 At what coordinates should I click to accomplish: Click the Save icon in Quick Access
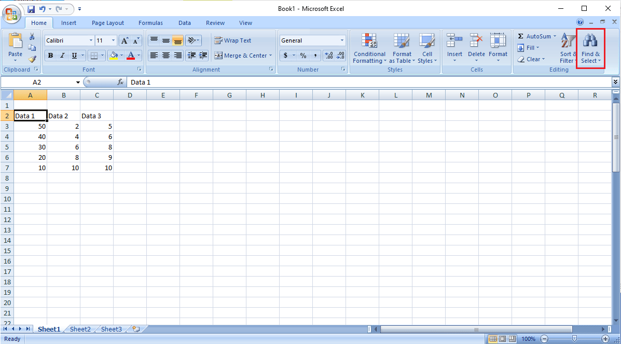[x=31, y=8]
